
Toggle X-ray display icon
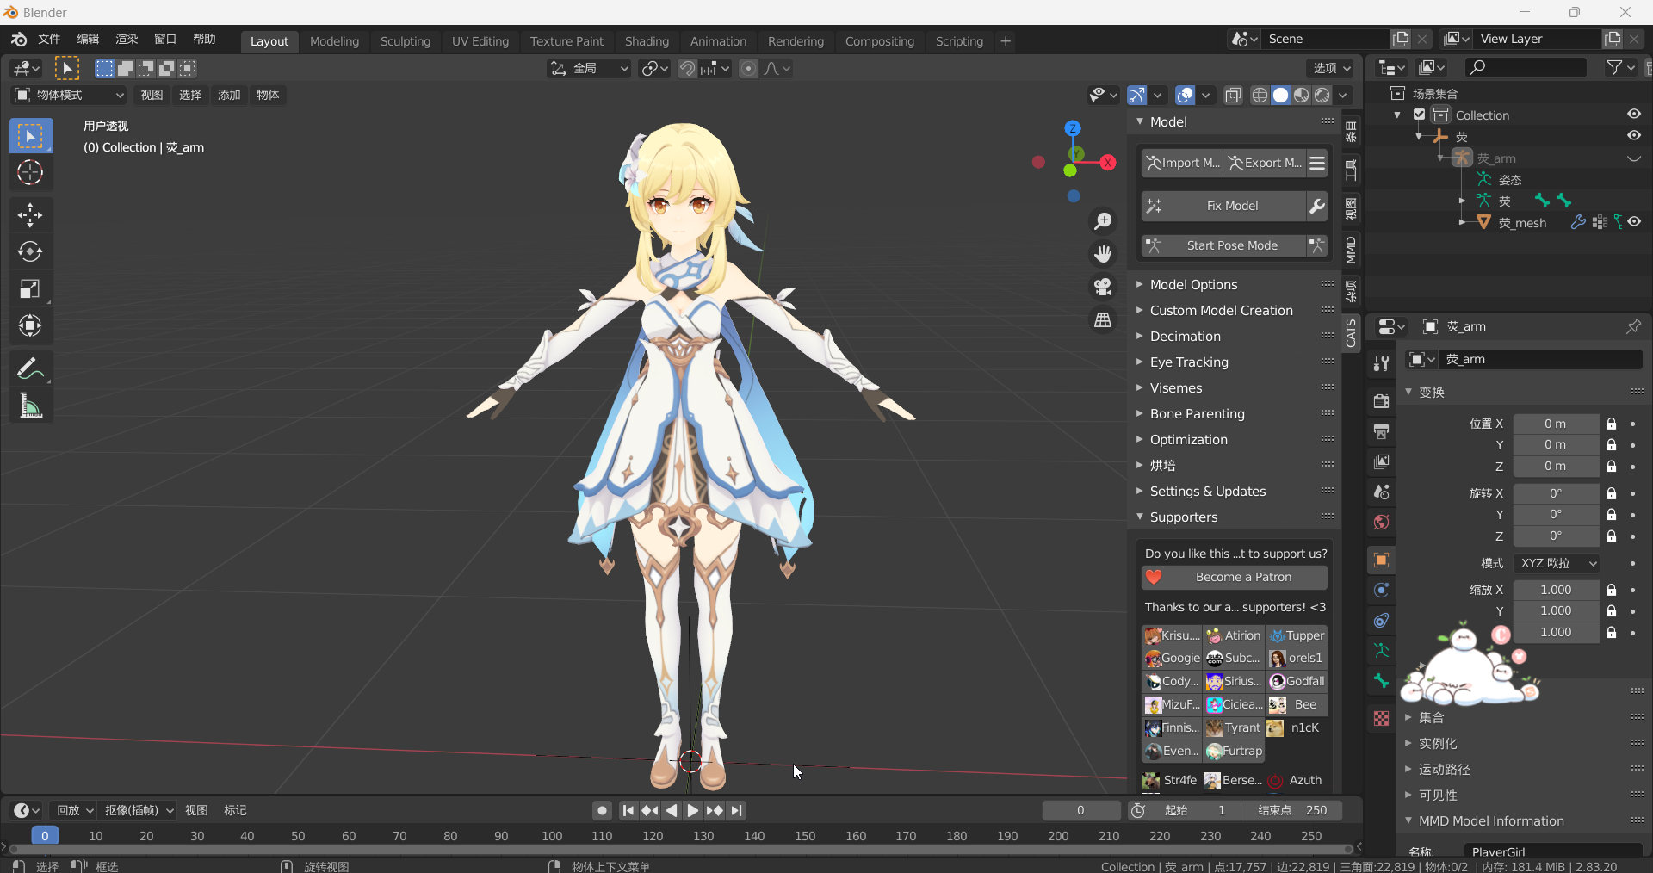coord(1233,96)
